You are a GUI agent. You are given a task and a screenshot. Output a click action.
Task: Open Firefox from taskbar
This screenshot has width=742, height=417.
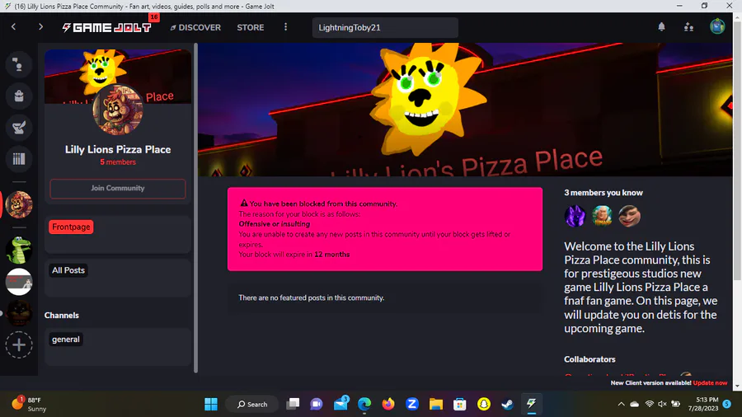(388, 405)
